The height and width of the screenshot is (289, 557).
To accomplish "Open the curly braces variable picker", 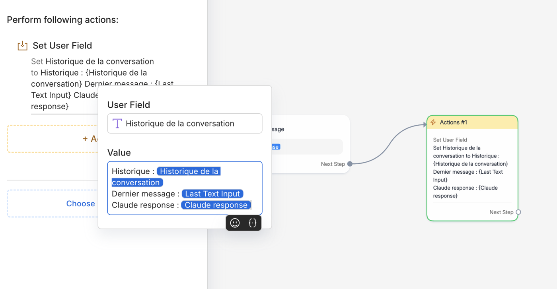I will [x=253, y=223].
